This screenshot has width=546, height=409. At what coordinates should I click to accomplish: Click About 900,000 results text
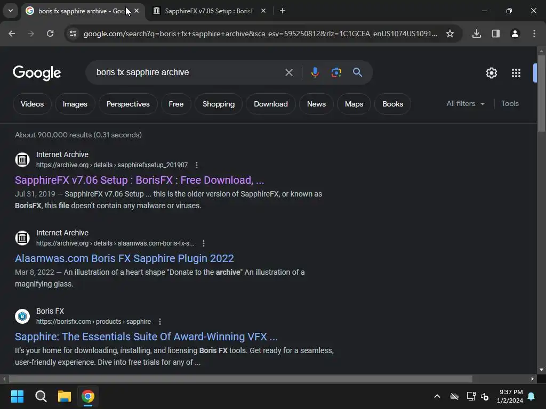click(x=78, y=135)
